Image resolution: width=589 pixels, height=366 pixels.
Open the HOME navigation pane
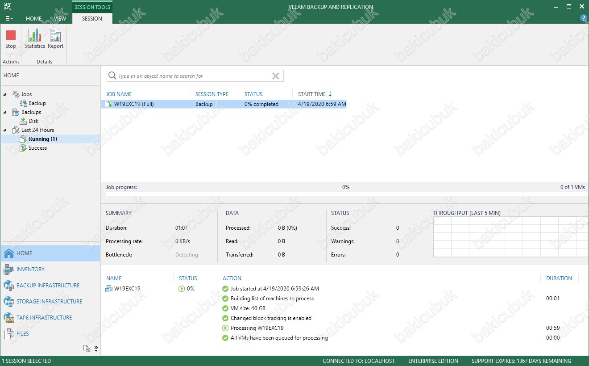(x=50, y=253)
